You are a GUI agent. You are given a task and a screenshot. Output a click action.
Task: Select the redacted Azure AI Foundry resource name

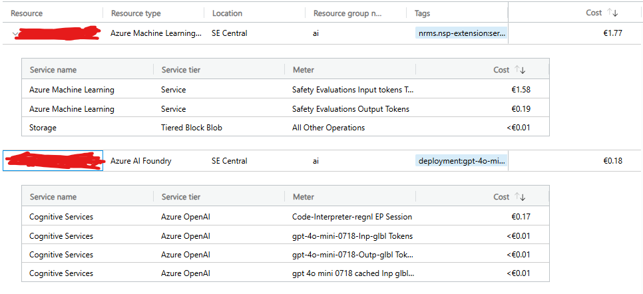pos(53,160)
